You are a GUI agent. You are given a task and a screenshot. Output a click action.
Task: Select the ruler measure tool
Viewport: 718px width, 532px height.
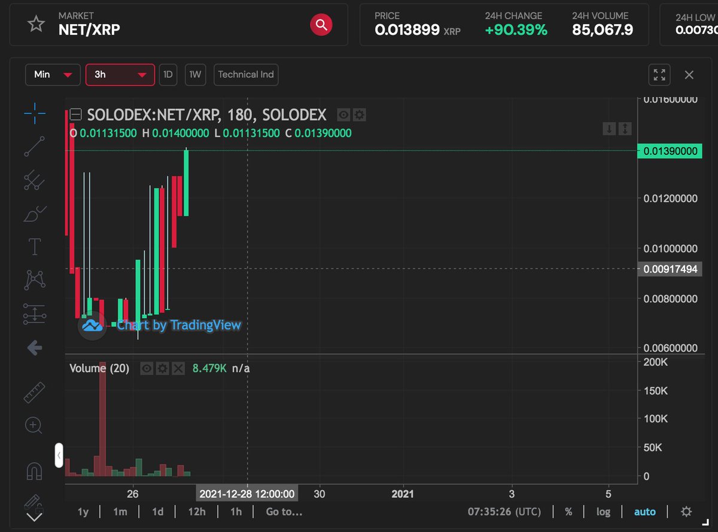[35, 393]
